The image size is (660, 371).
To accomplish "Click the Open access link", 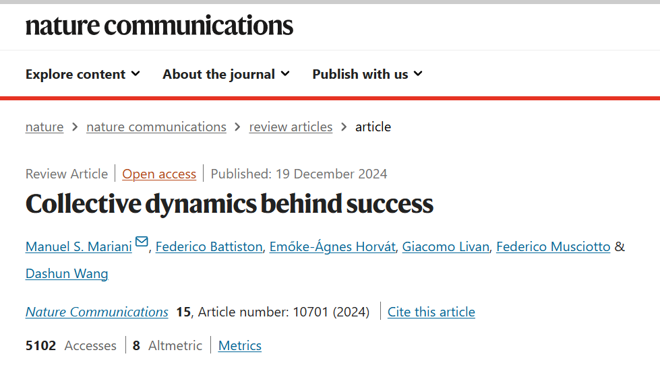I will click(159, 174).
